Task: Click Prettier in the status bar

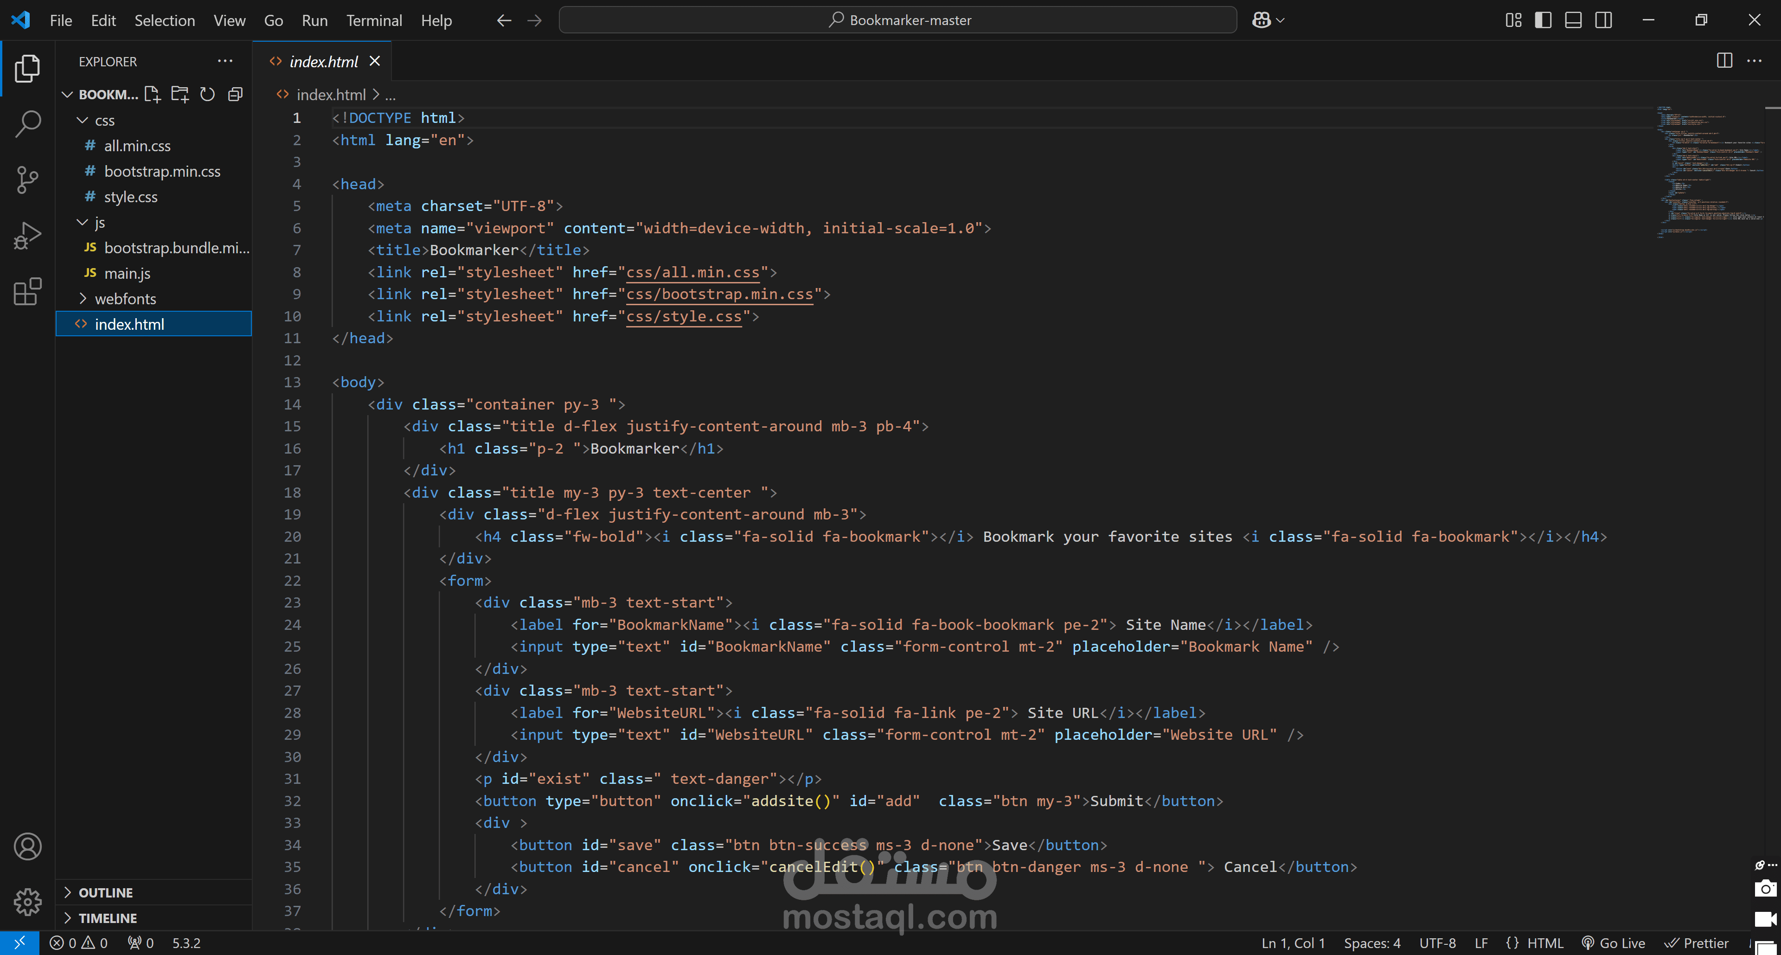Action: coord(1696,942)
